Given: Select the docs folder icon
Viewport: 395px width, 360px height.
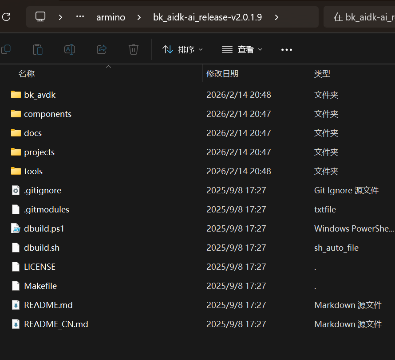Looking at the screenshot, I should pos(16,133).
